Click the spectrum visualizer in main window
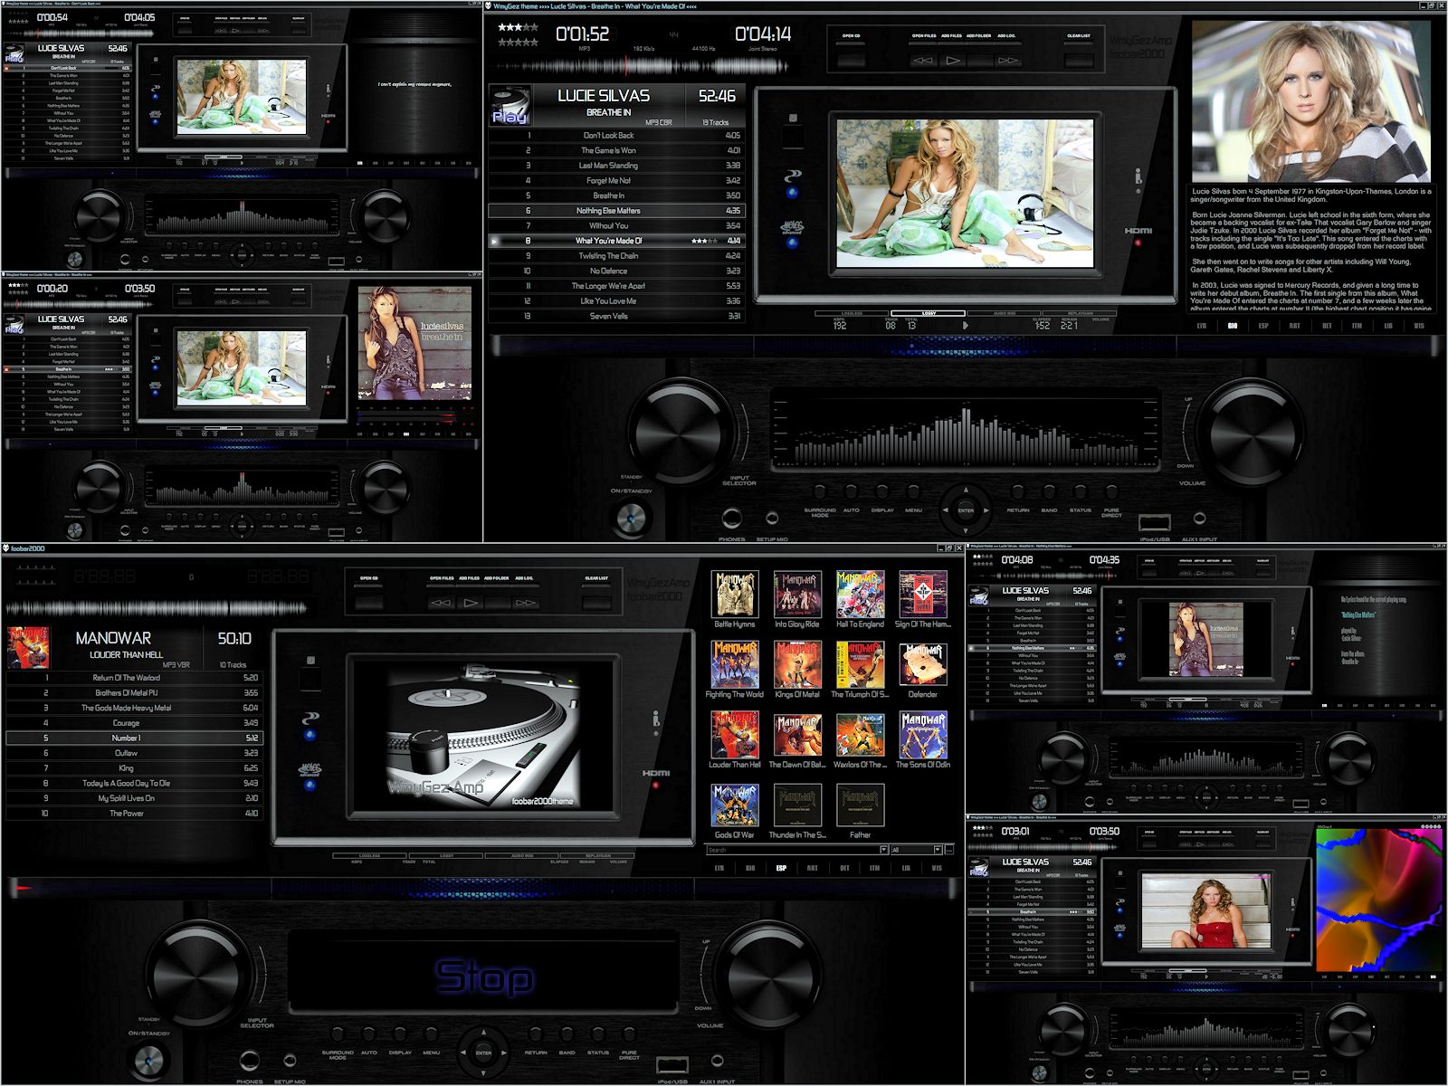This screenshot has height=1086, width=1448. (x=966, y=432)
